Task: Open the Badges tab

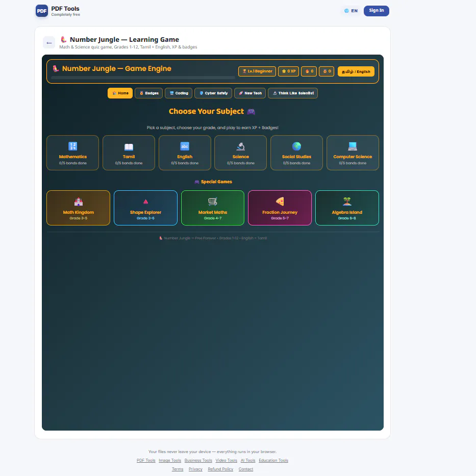Action: click(149, 93)
